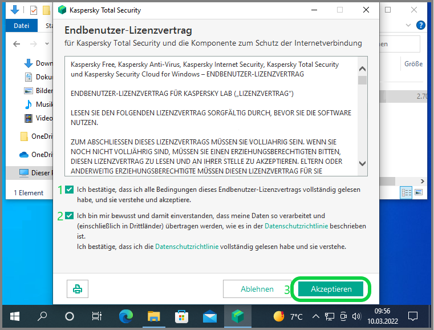Screen dimensions: 434x330
Task: Click Explorer's forward navigation arrow
Action: coord(34,44)
